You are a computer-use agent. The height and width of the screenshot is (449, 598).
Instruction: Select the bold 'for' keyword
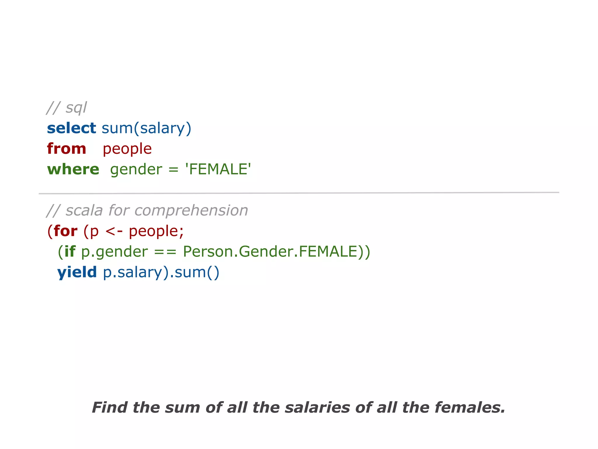coord(66,231)
